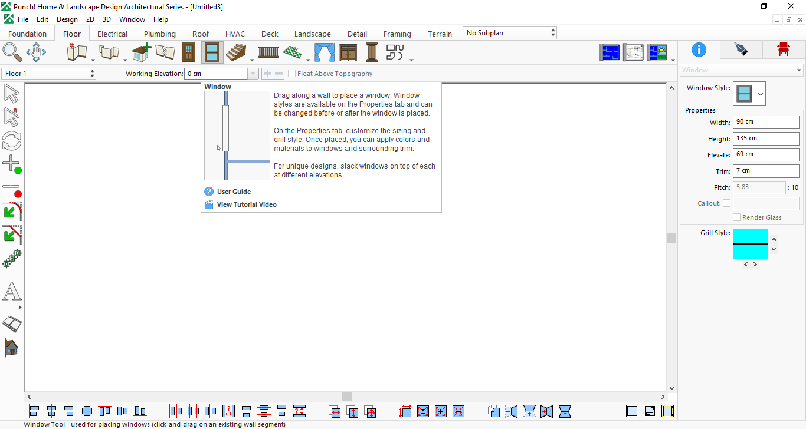This screenshot has width=806, height=429.
Task: Select the Pan hand tool
Action: [x=36, y=52]
